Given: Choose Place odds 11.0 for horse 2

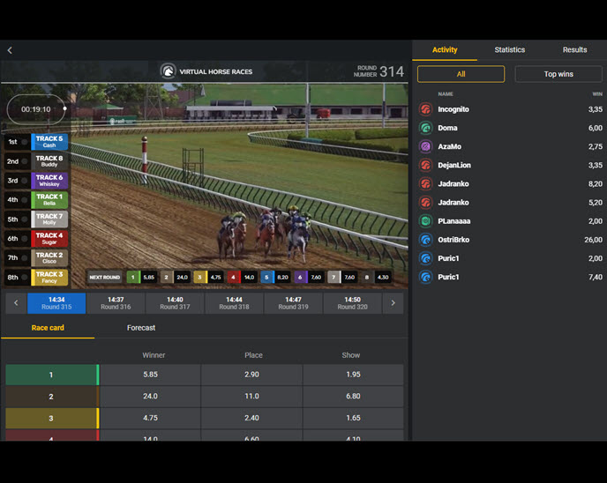Looking at the screenshot, I should (x=253, y=397).
